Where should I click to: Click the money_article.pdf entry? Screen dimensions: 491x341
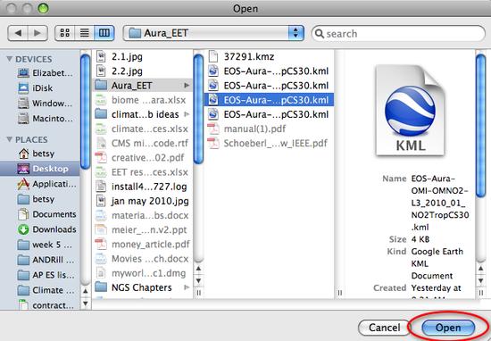tap(142, 245)
